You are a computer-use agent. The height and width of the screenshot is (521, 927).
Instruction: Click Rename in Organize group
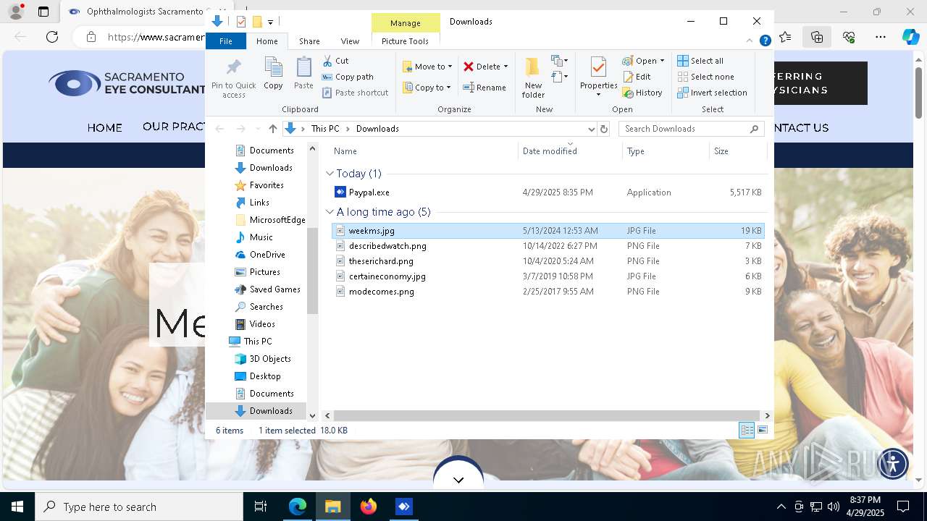click(x=485, y=88)
